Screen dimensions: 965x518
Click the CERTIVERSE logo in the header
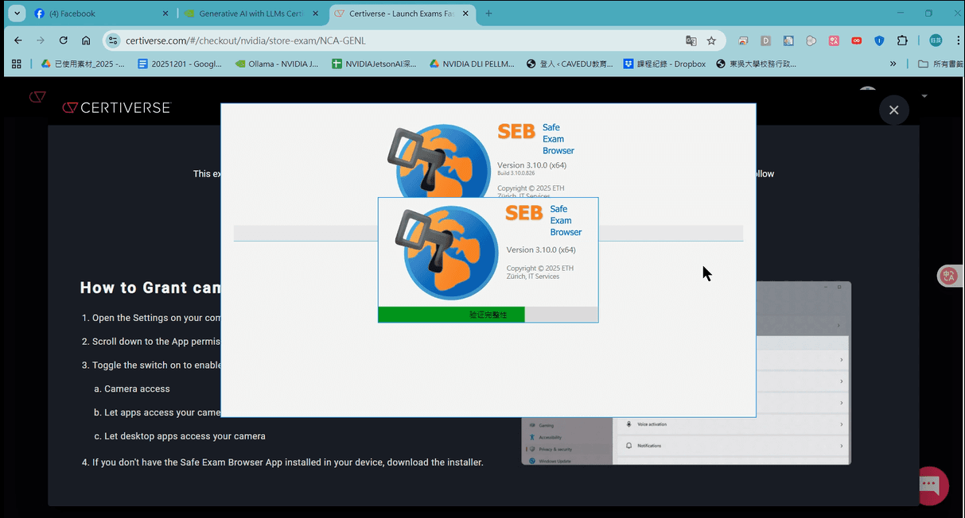pyautogui.click(x=116, y=107)
